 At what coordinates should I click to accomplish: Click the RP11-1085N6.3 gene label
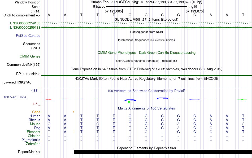pos(28,74)
